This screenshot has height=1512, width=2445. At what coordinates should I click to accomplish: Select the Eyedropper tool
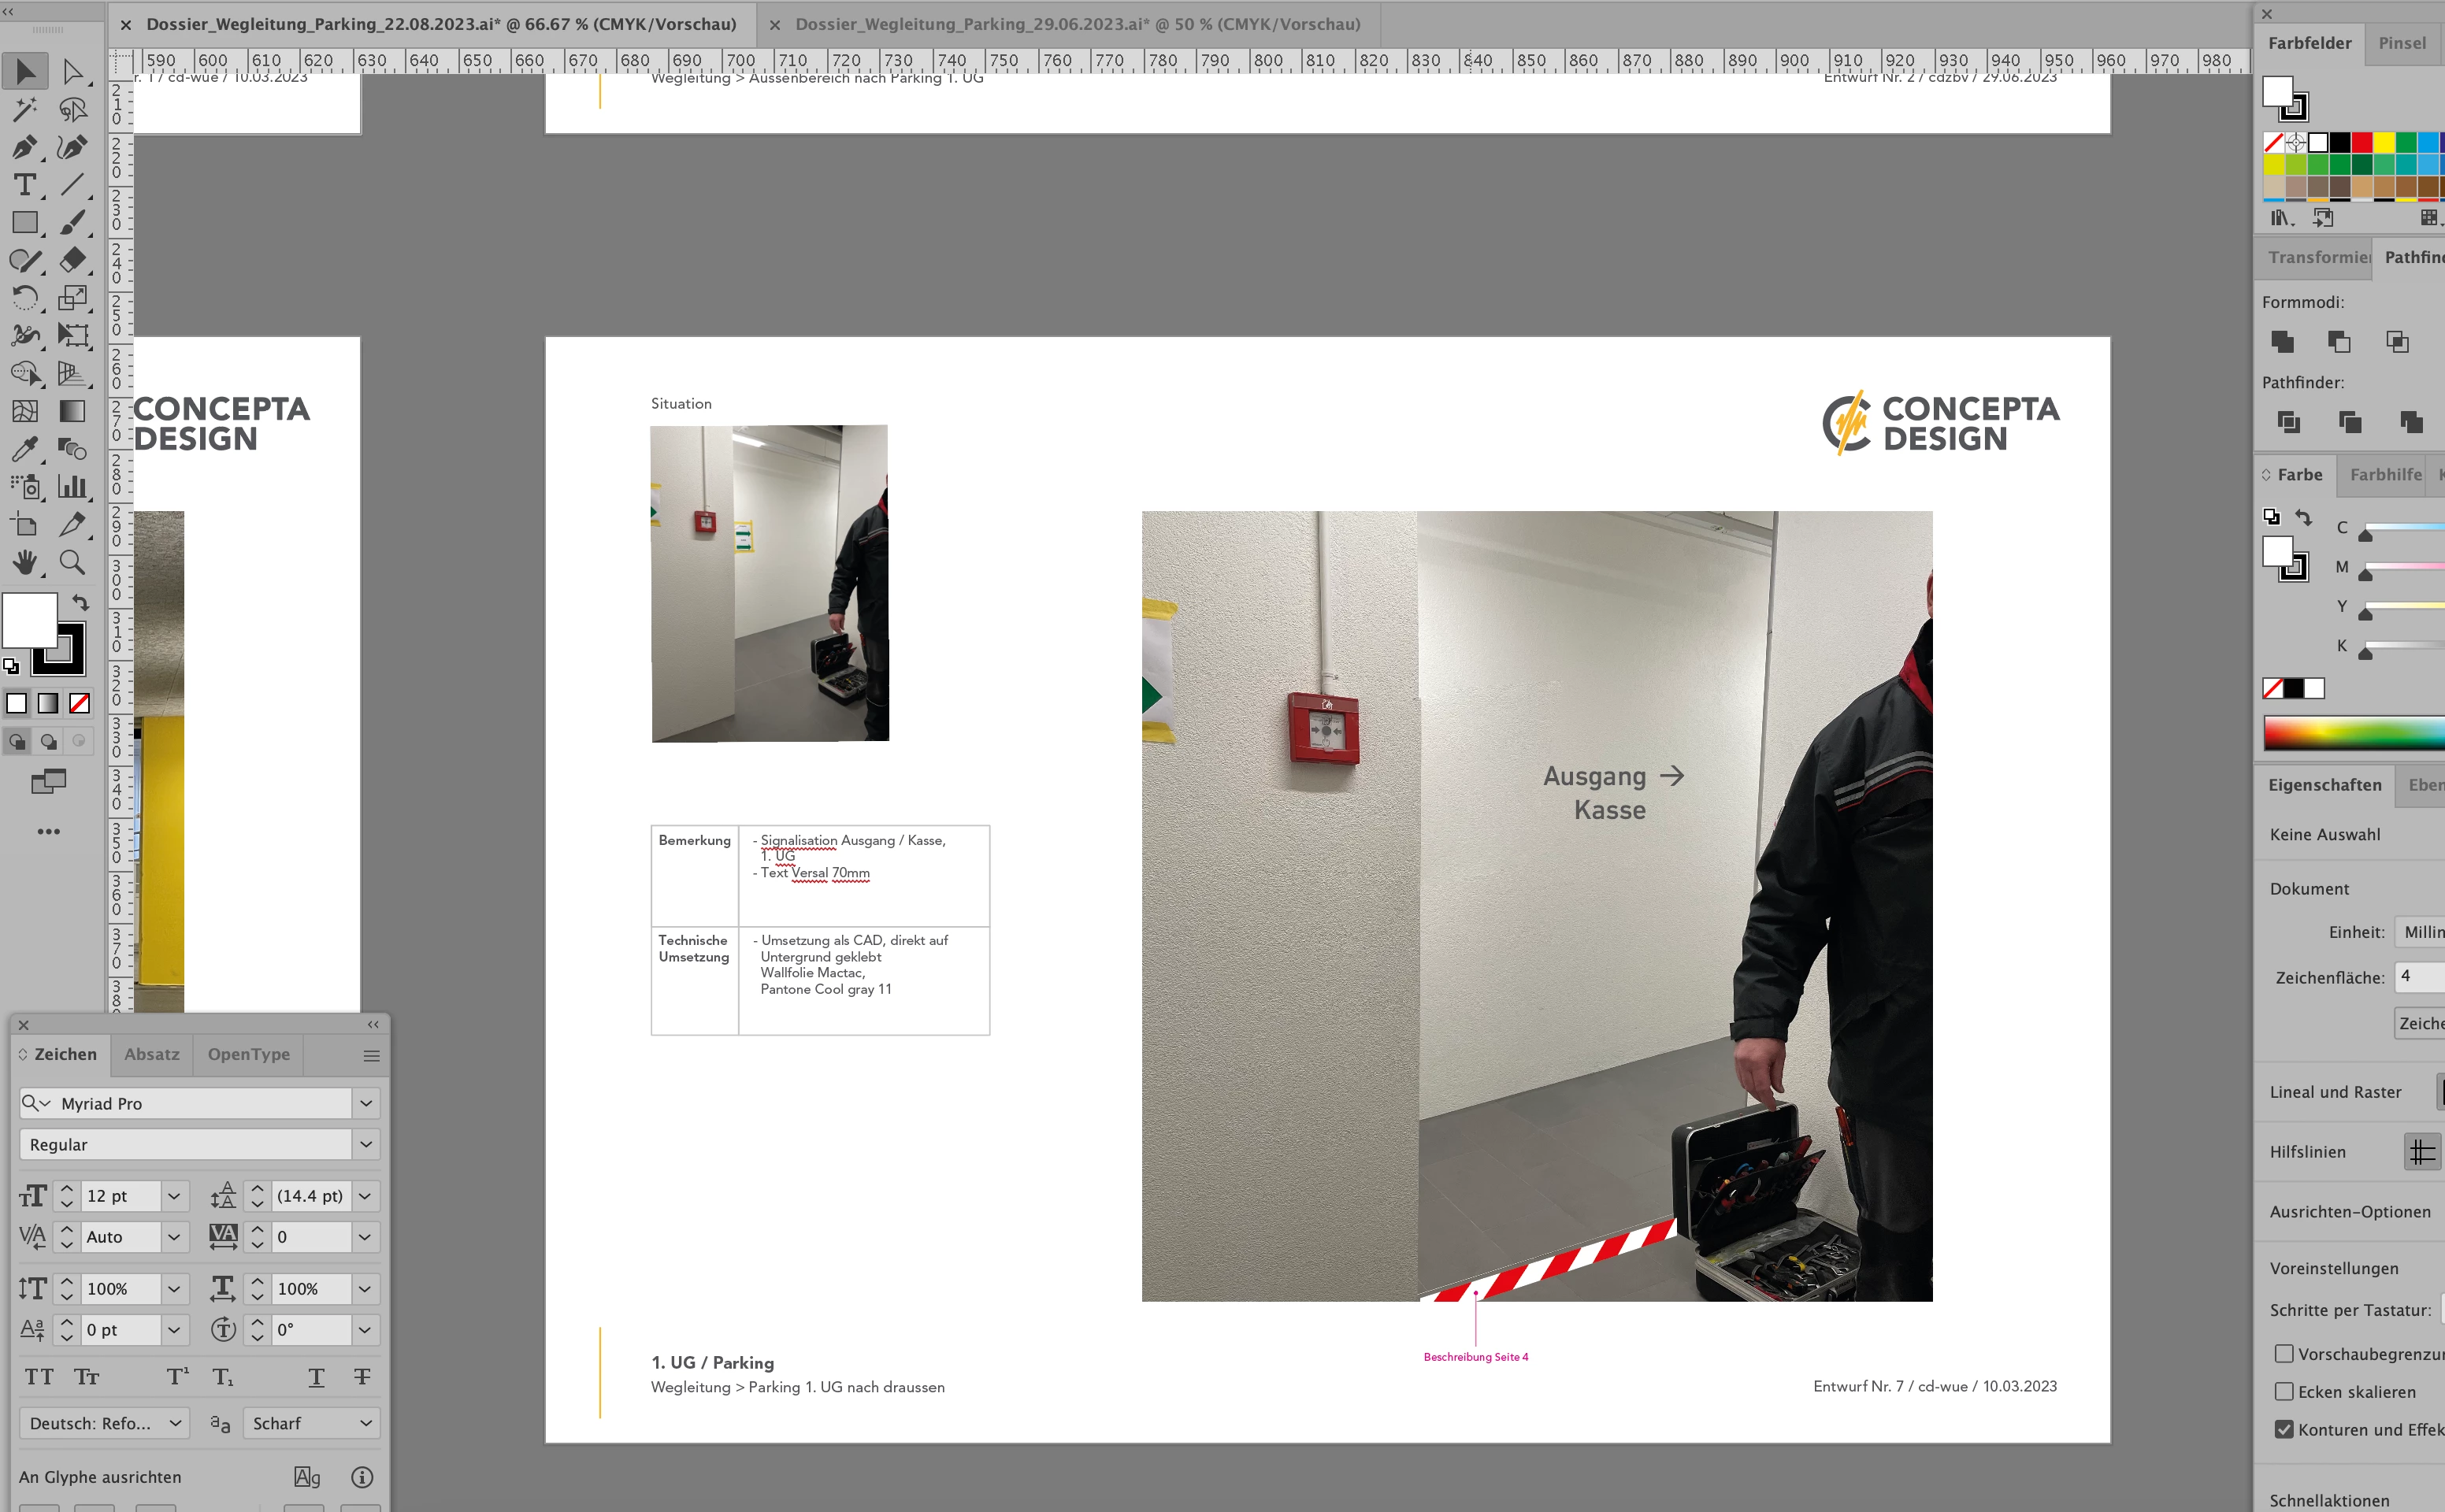pyautogui.click(x=25, y=449)
